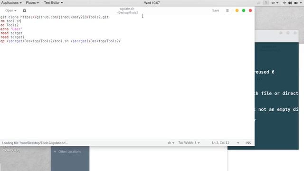
Task: Open the Ln 2, Col 11 position dropdown
Action: click(x=225, y=142)
